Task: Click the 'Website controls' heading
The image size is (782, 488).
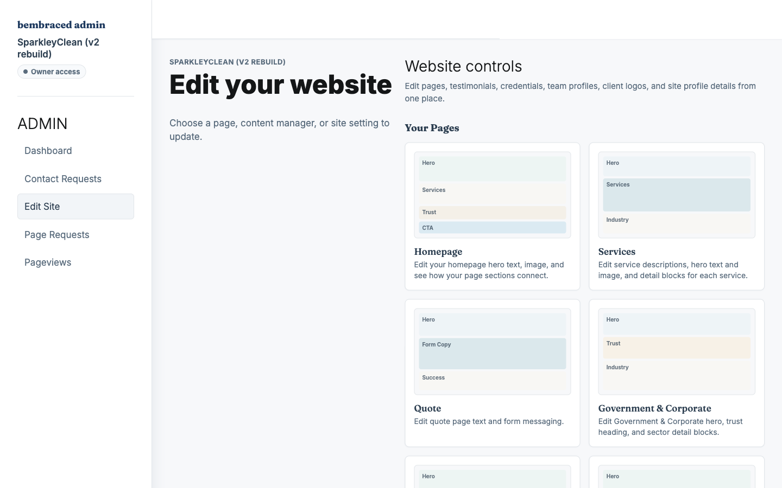Action: point(463,66)
